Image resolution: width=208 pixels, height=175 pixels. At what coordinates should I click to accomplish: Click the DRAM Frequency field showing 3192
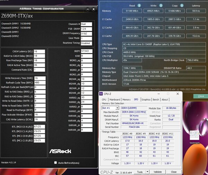tap(86, 34)
